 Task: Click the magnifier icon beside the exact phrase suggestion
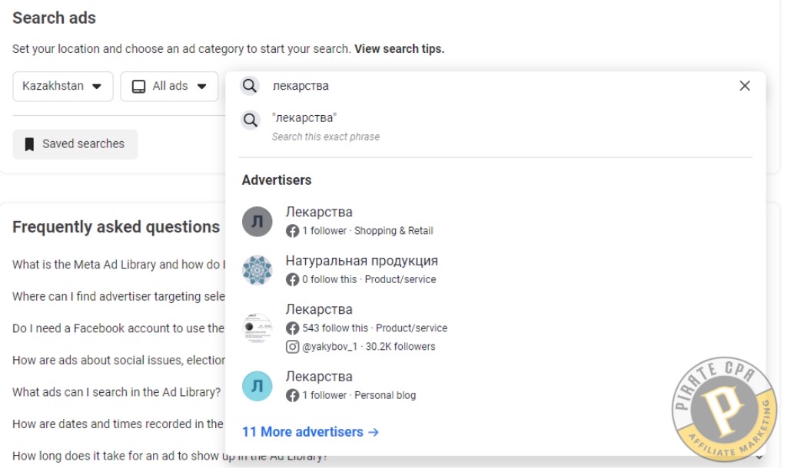(x=250, y=120)
